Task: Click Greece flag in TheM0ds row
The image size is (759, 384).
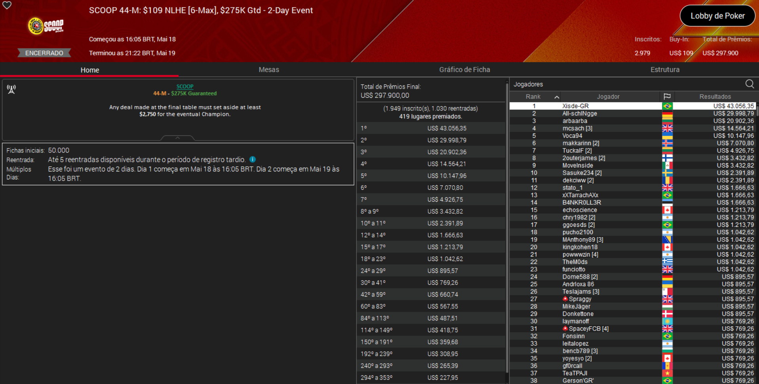Action: (x=667, y=262)
